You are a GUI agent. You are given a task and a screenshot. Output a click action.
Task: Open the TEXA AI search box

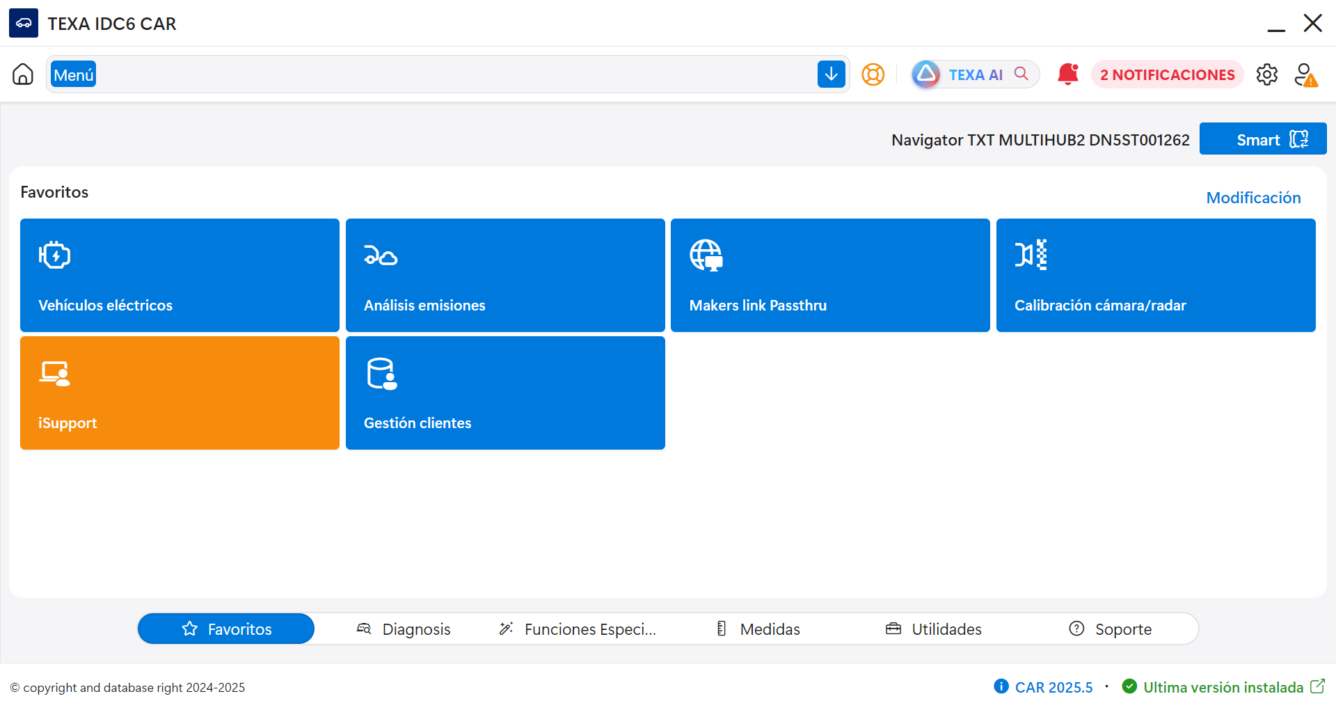click(976, 74)
